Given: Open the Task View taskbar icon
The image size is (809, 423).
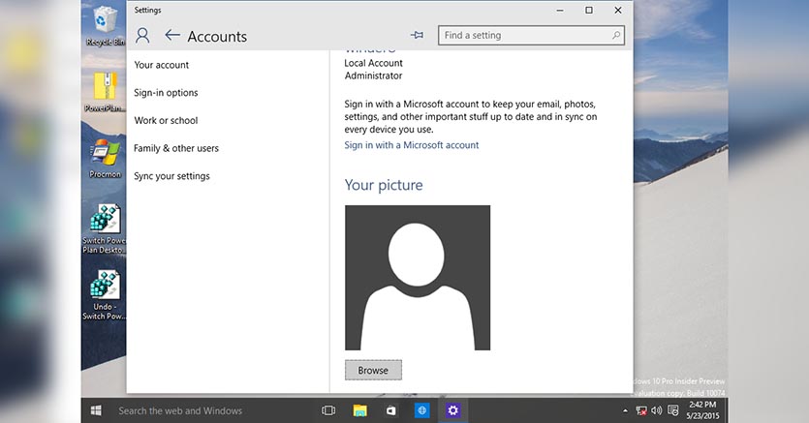Looking at the screenshot, I should 328,410.
